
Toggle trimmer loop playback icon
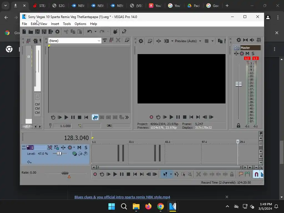[53, 117]
